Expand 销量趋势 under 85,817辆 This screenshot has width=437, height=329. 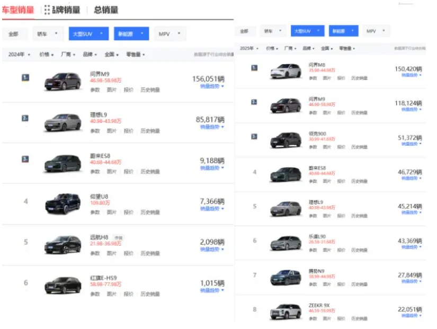(x=212, y=127)
